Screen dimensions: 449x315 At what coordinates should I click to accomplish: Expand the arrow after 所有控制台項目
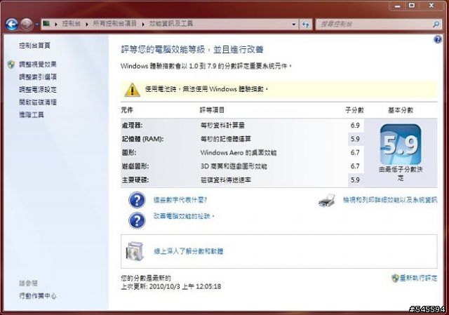[x=143, y=24]
